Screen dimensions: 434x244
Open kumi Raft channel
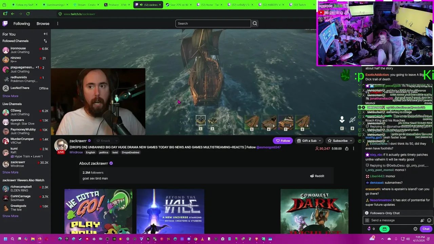(x=25, y=152)
